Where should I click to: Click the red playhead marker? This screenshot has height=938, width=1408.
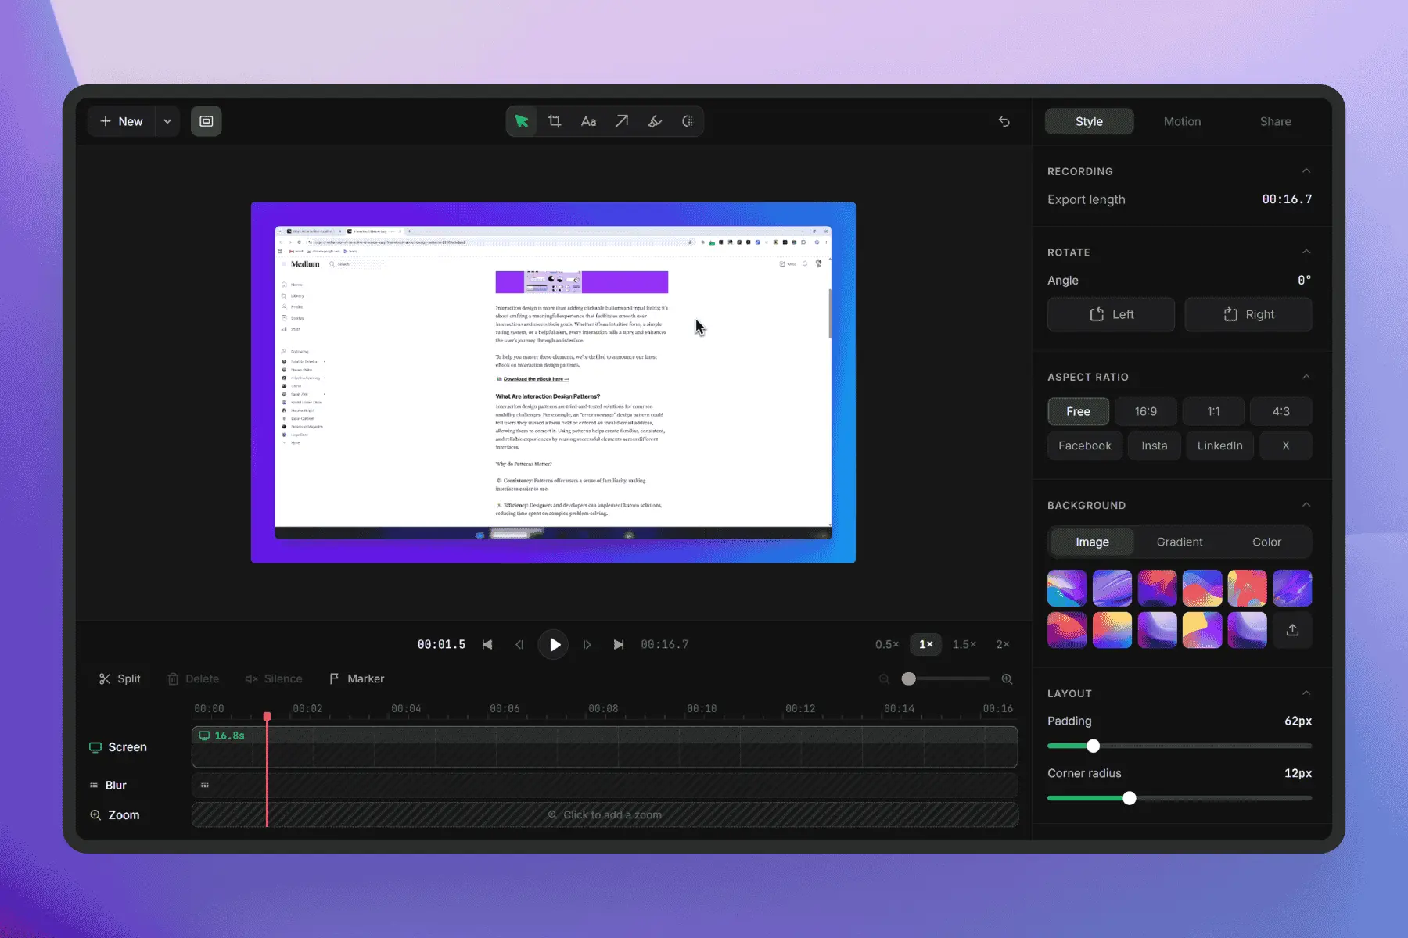[268, 716]
